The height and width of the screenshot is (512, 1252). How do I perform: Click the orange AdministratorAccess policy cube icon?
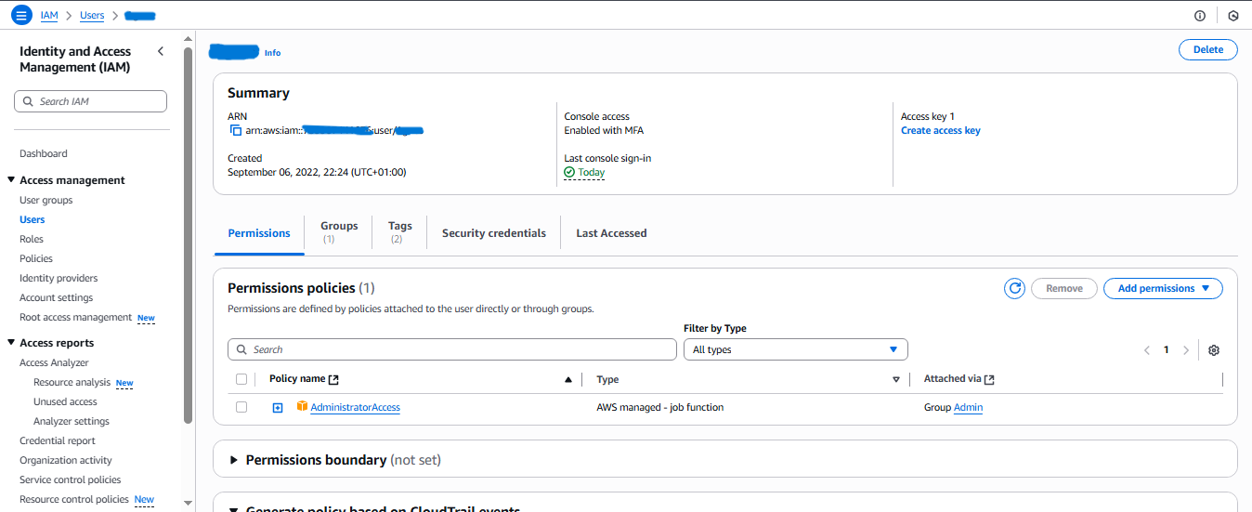coord(302,407)
